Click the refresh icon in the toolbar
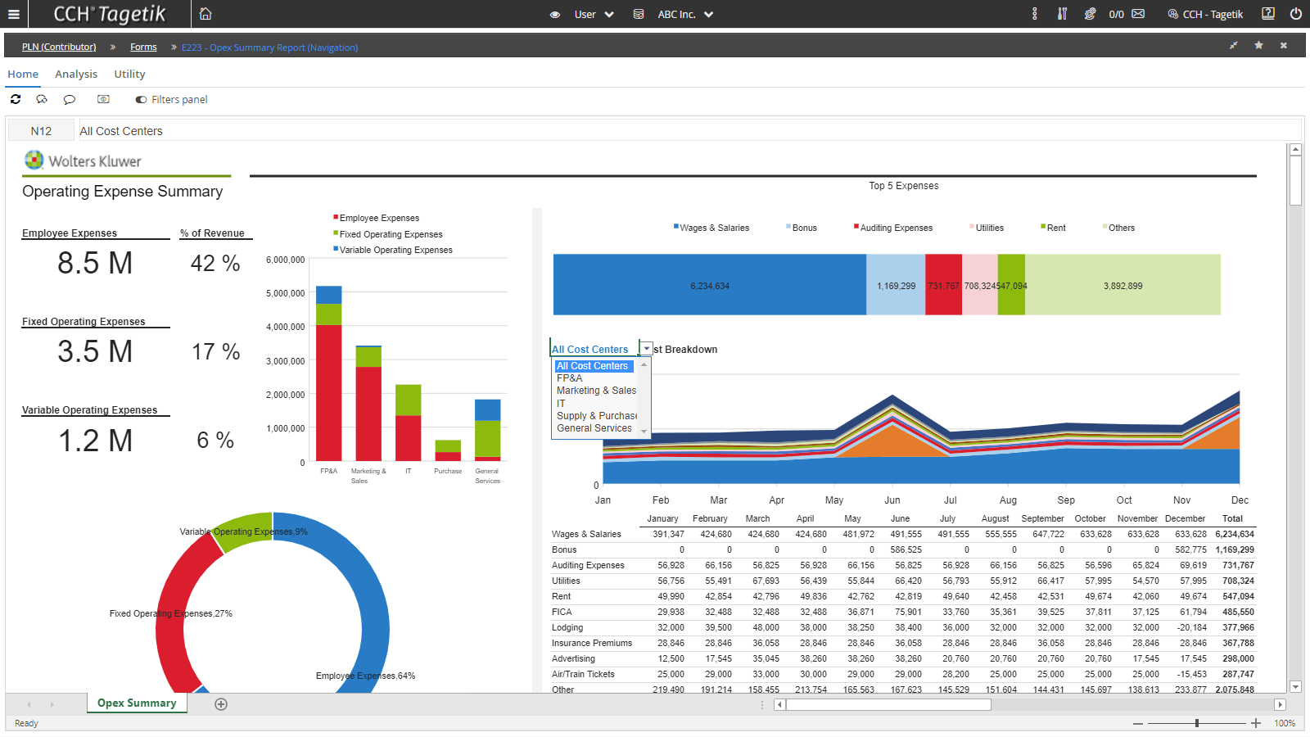The height and width of the screenshot is (737, 1310). [x=16, y=99]
